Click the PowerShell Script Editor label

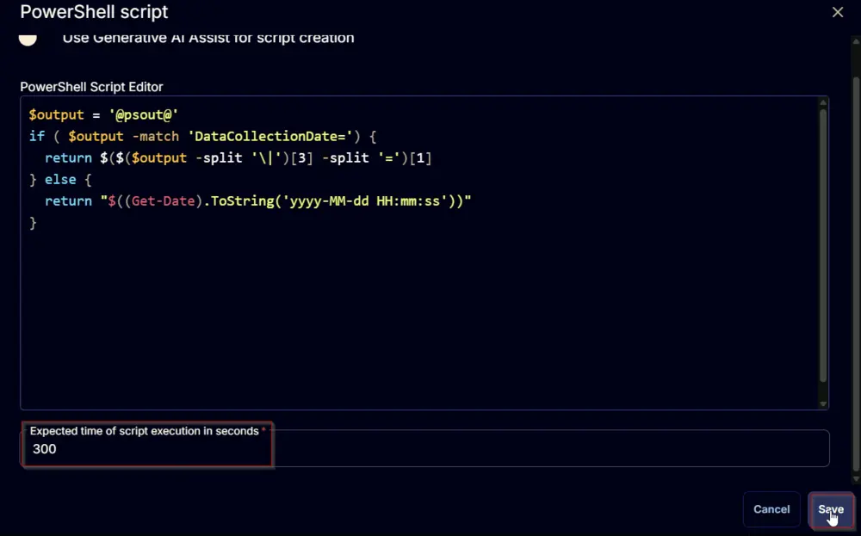click(x=92, y=87)
